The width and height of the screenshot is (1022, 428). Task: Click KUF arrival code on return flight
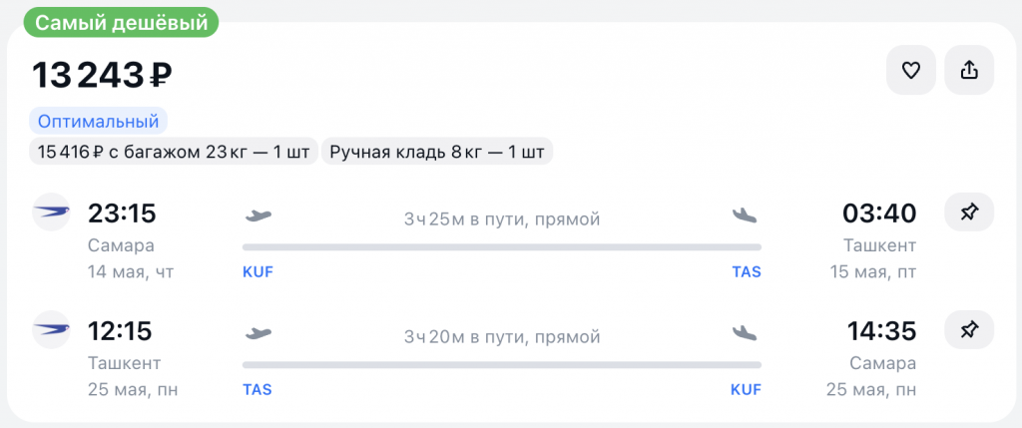click(746, 390)
